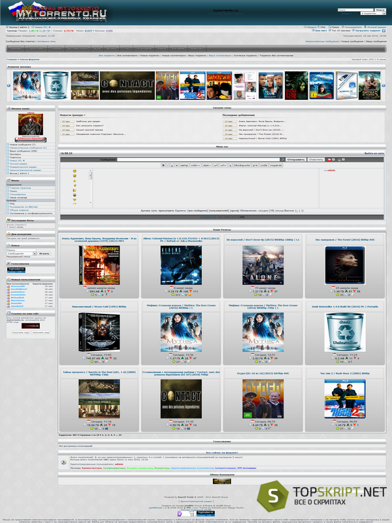The image size is (392, 523).
Task: Insert the size= BBCode tag in chat
Action: pyautogui.click(x=206, y=165)
